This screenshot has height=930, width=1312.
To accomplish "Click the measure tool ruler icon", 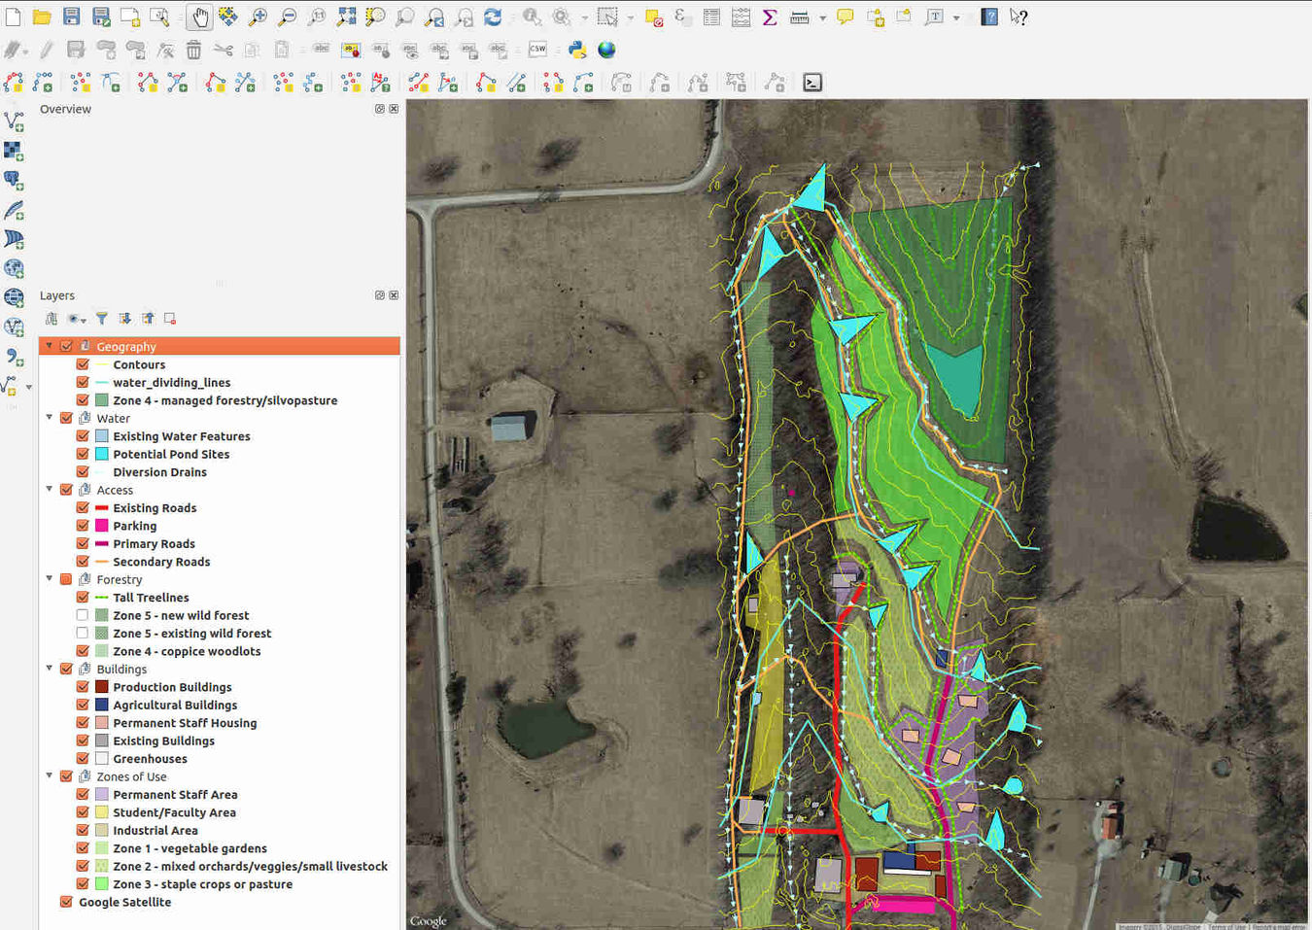I will [798, 17].
